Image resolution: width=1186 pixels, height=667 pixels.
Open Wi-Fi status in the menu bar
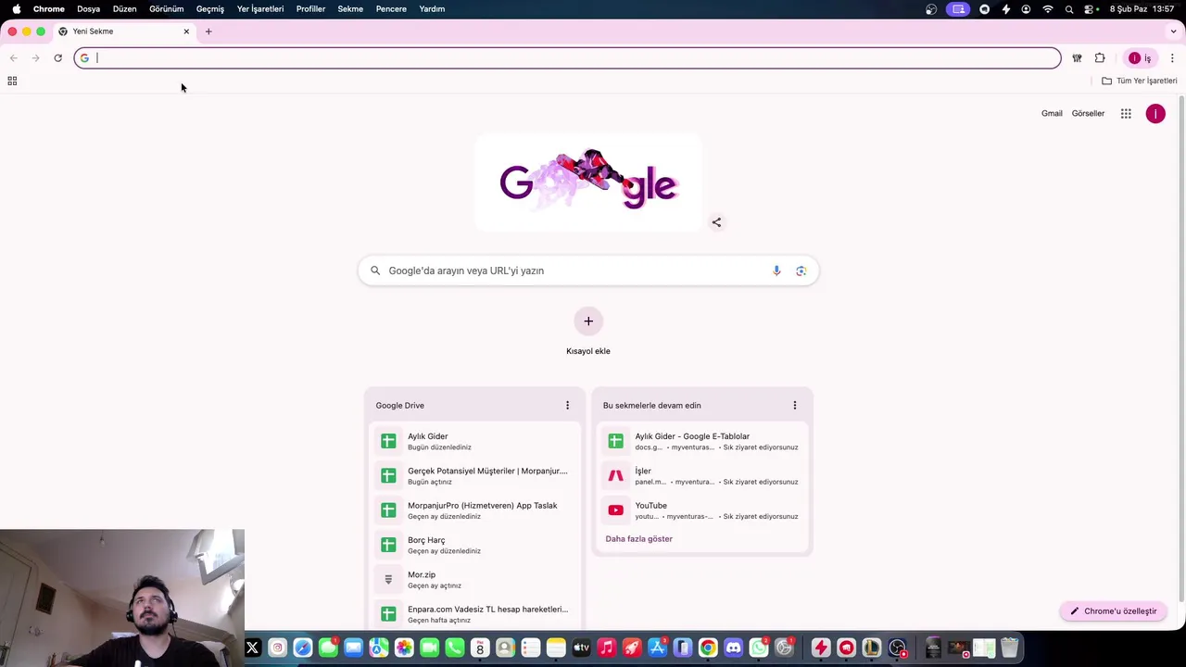click(1048, 9)
